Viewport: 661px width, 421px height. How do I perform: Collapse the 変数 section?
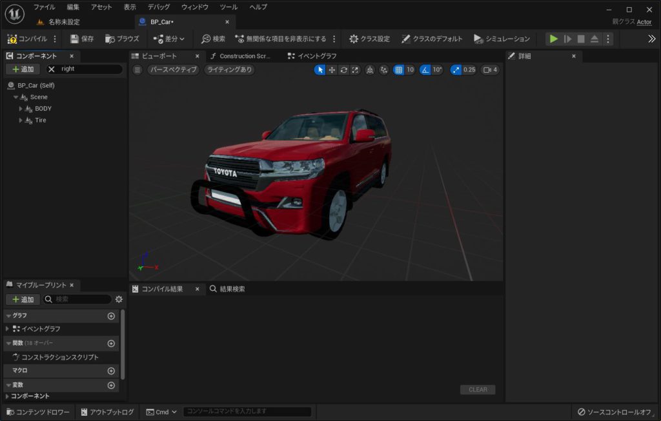[x=8, y=385]
